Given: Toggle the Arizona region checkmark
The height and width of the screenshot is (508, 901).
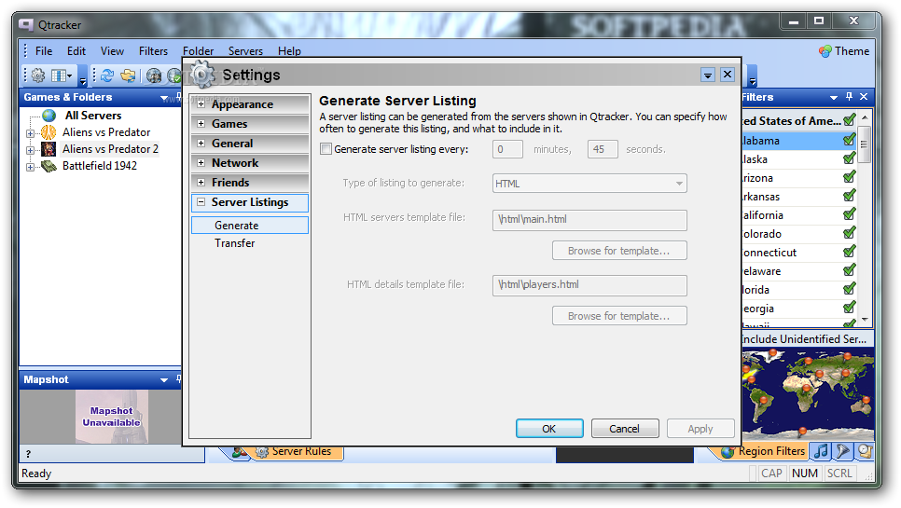Looking at the screenshot, I should [x=850, y=177].
